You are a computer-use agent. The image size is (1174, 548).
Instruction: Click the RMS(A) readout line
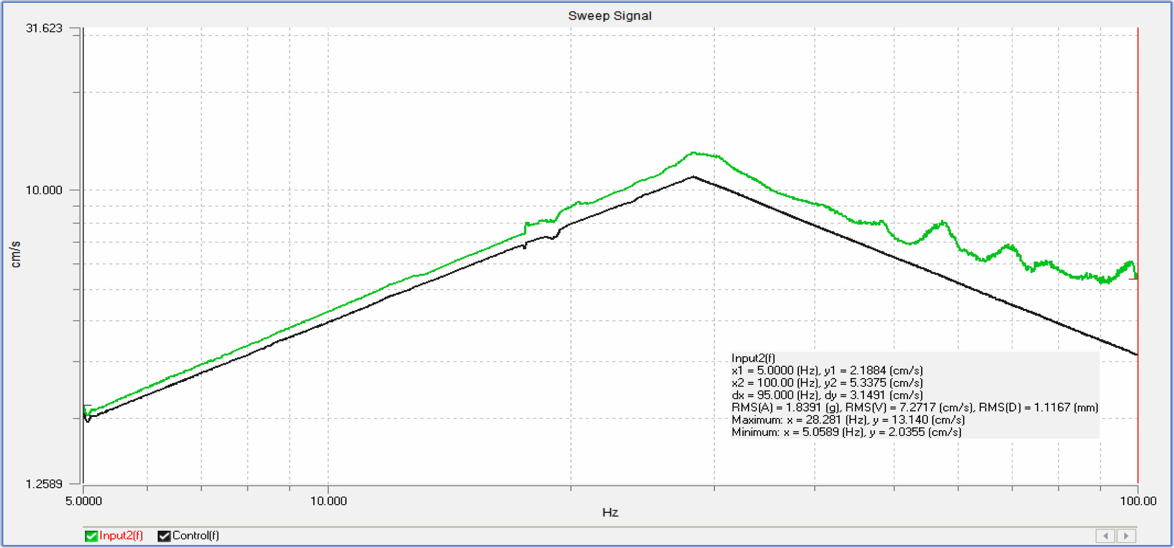915,407
